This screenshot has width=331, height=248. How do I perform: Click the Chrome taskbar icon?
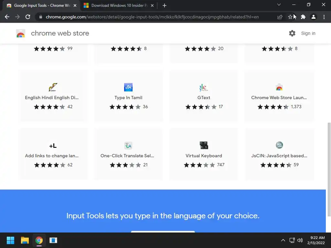pos(39,240)
